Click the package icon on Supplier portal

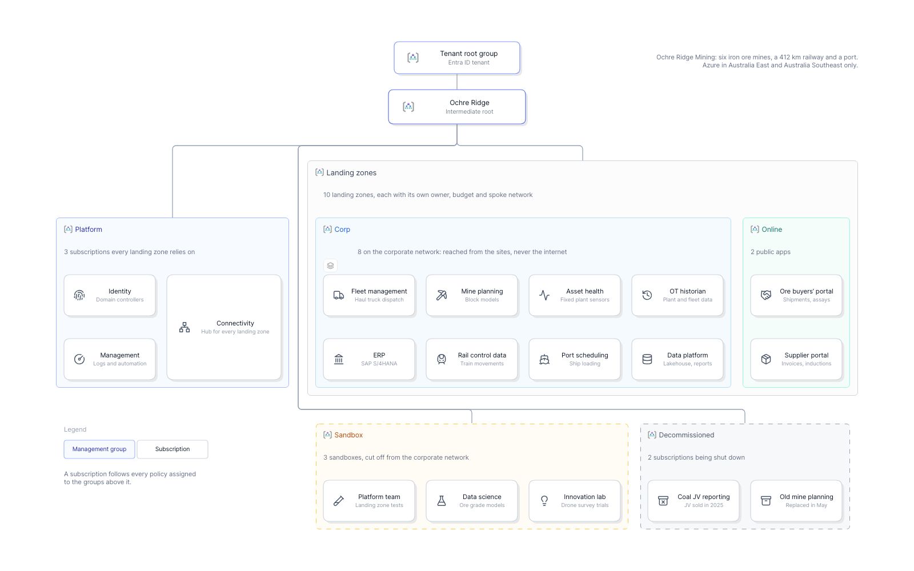coord(766,359)
